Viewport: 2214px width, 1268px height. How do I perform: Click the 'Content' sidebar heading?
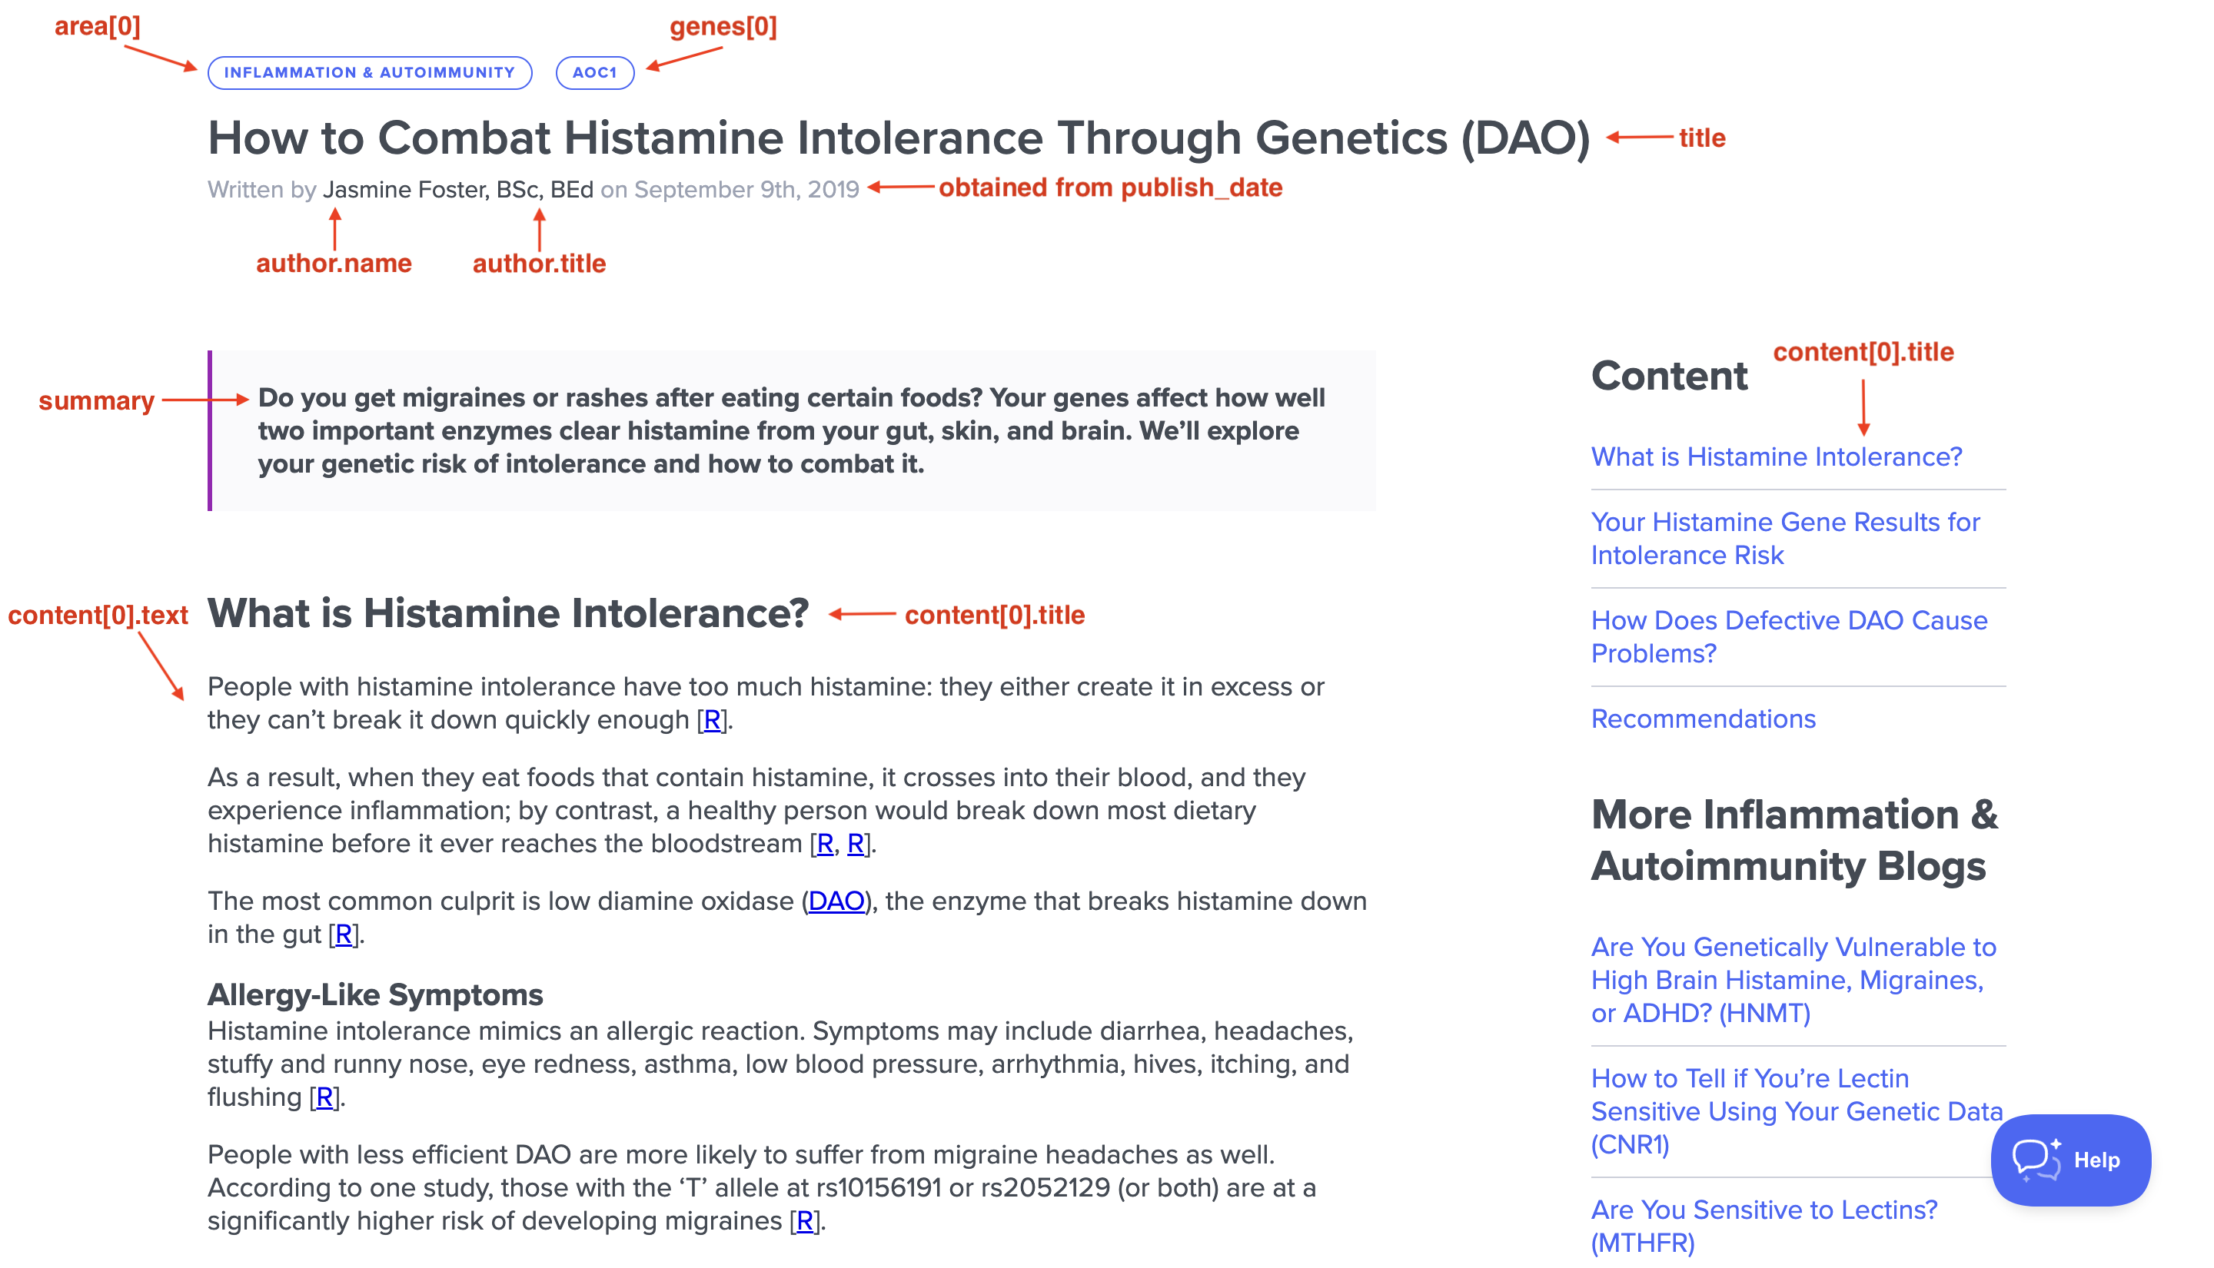[x=1669, y=375]
